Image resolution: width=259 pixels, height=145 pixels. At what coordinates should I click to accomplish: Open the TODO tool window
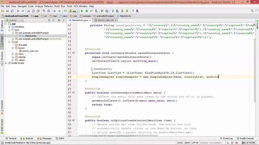tap(60, 139)
